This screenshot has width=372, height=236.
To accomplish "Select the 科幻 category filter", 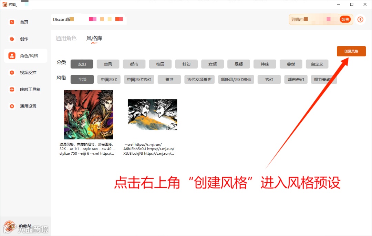I will 186,64.
